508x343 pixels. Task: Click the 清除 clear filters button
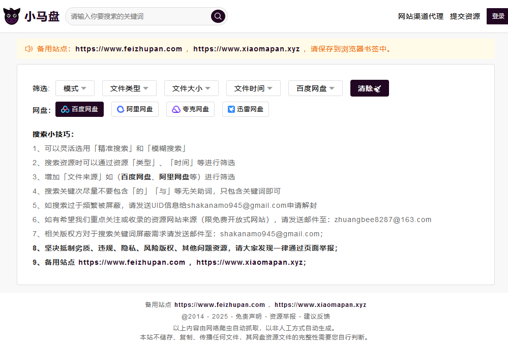tap(369, 88)
